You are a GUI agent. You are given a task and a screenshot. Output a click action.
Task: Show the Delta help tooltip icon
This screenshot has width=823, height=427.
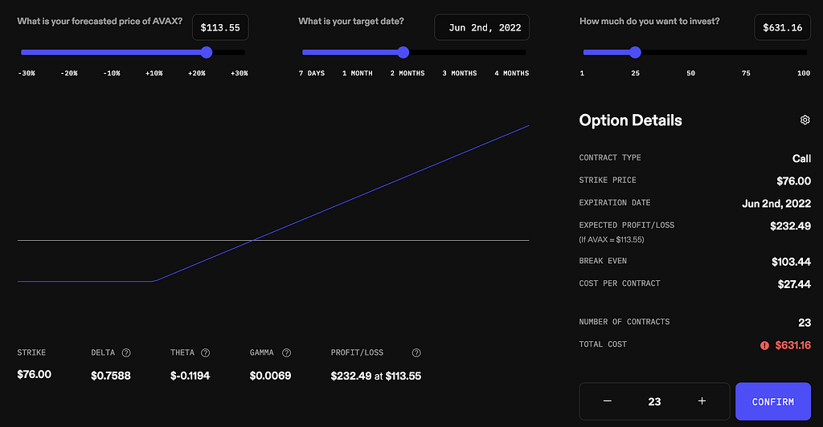tap(126, 352)
